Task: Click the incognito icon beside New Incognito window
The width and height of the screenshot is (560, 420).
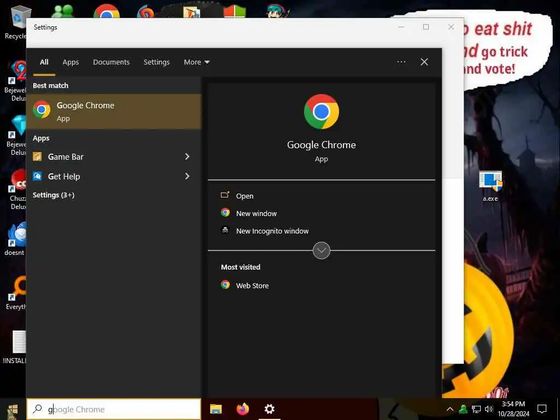Action: [225, 230]
